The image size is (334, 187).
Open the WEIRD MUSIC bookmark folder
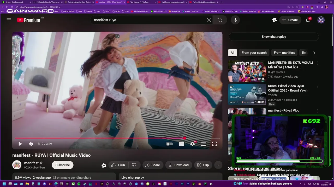coord(68,11)
